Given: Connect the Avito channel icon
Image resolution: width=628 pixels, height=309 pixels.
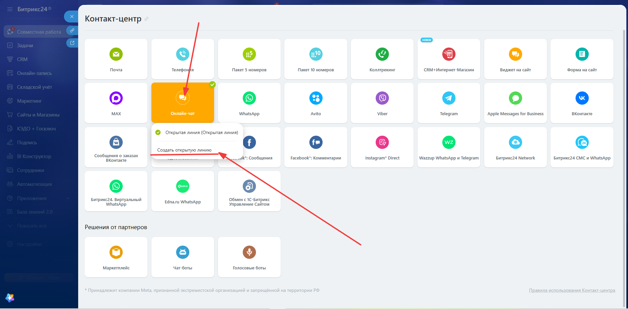Looking at the screenshot, I should click(316, 98).
